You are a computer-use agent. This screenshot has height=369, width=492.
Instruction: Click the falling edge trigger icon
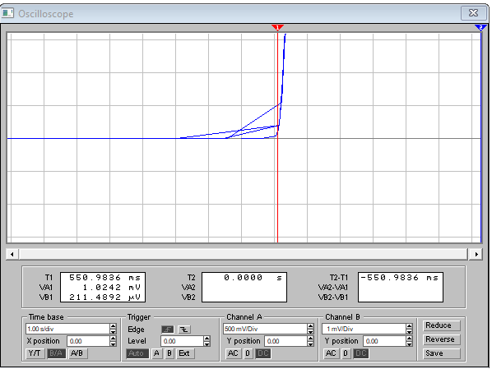[x=184, y=330]
